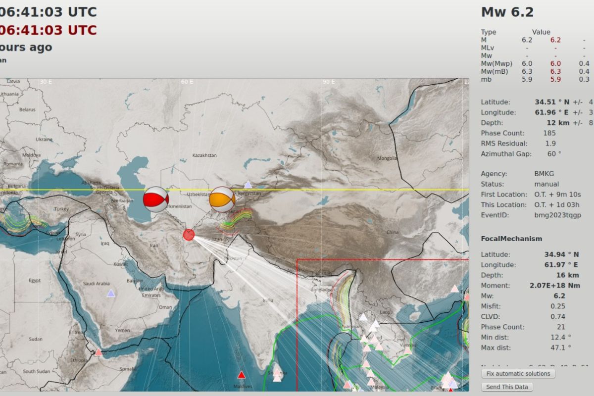Click the Min dist value 12.4 °
594x396 pixels.
click(x=560, y=338)
